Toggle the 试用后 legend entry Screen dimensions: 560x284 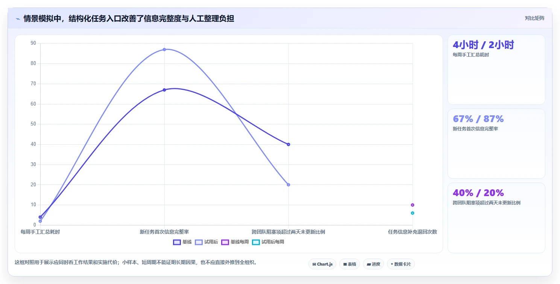click(x=206, y=242)
